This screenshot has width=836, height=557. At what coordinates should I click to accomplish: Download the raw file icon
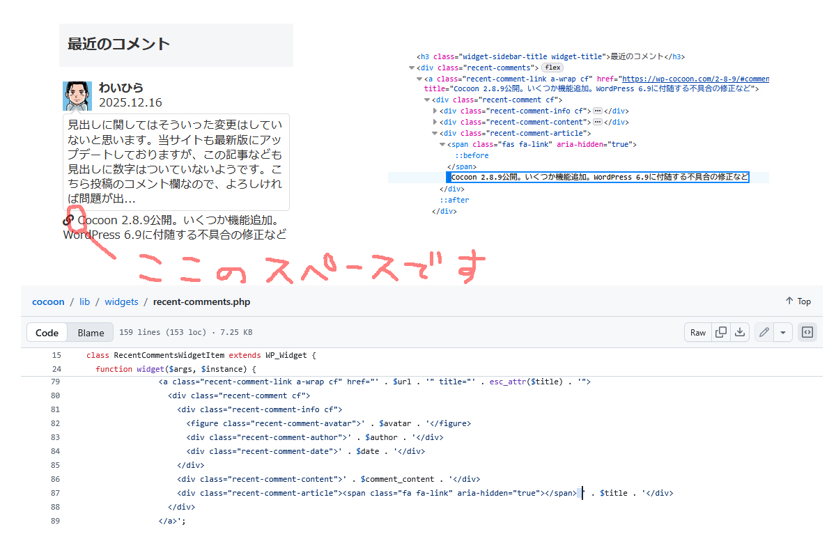pyautogui.click(x=740, y=332)
